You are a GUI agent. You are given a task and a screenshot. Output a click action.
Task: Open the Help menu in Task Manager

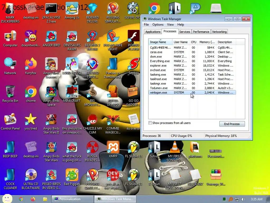pyautogui.click(x=181, y=25)
